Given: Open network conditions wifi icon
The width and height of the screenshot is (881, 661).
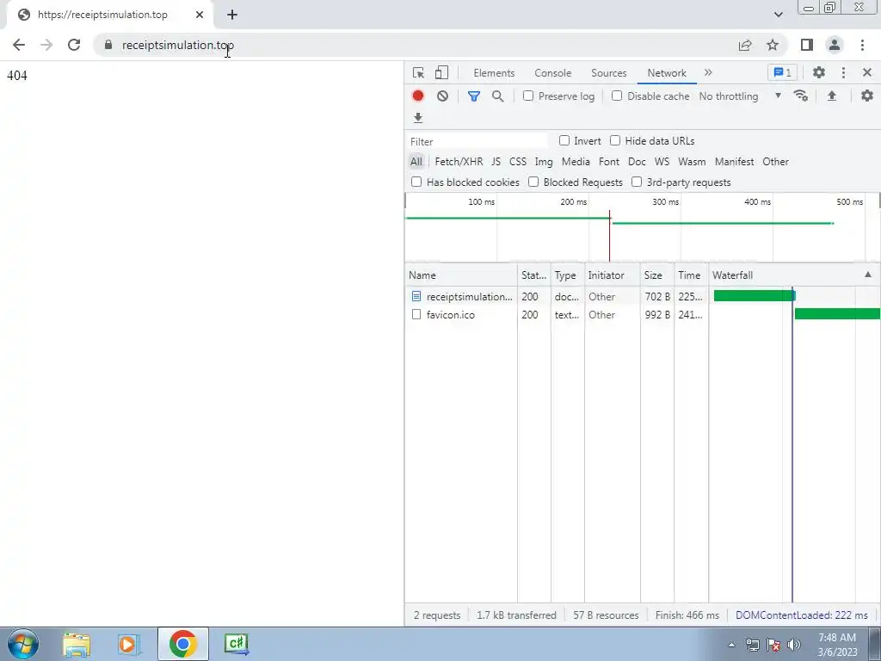Looking at the screenshot, I should coord(801,96).
